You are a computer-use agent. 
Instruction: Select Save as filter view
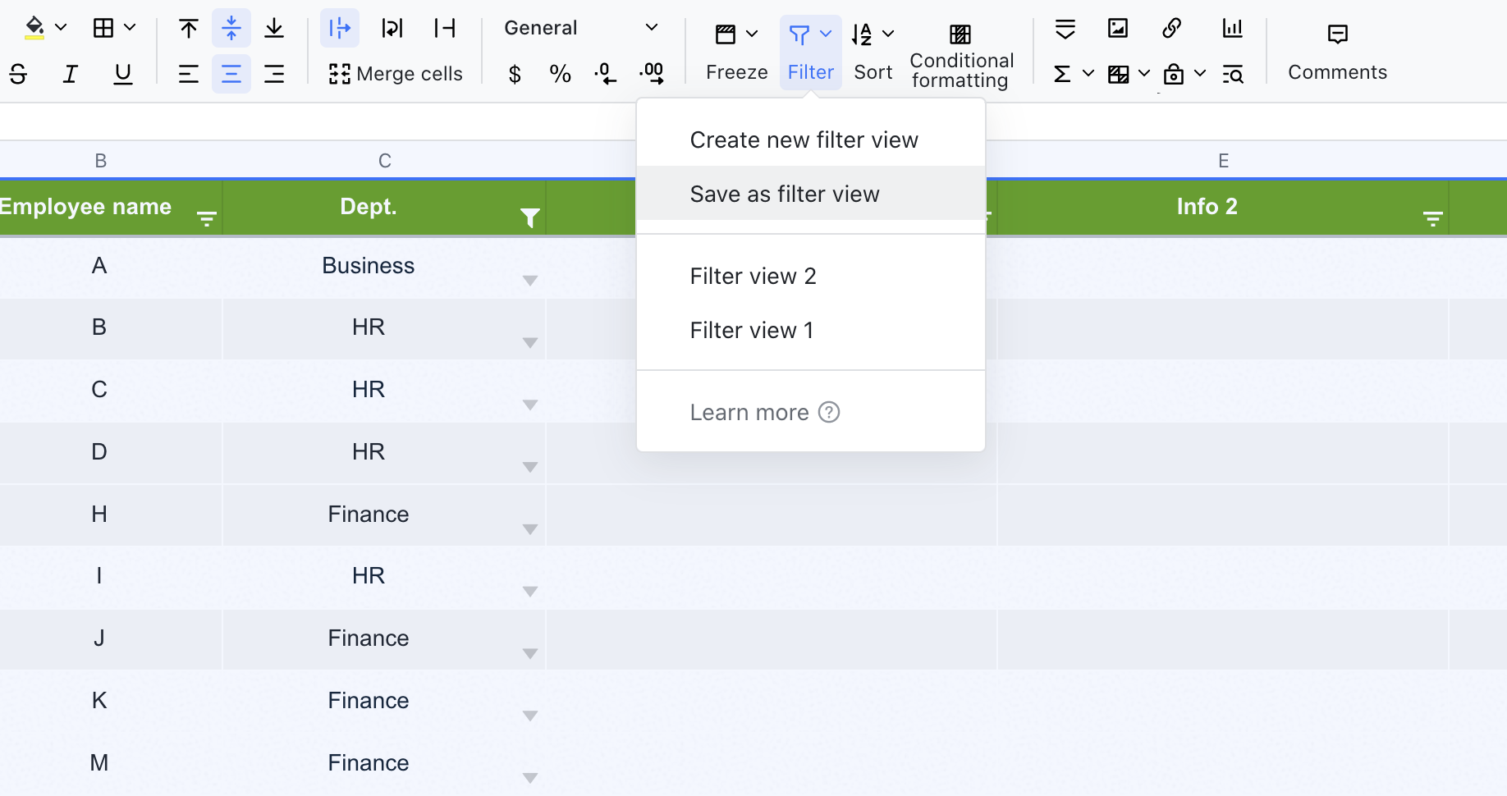coord(784,194)
